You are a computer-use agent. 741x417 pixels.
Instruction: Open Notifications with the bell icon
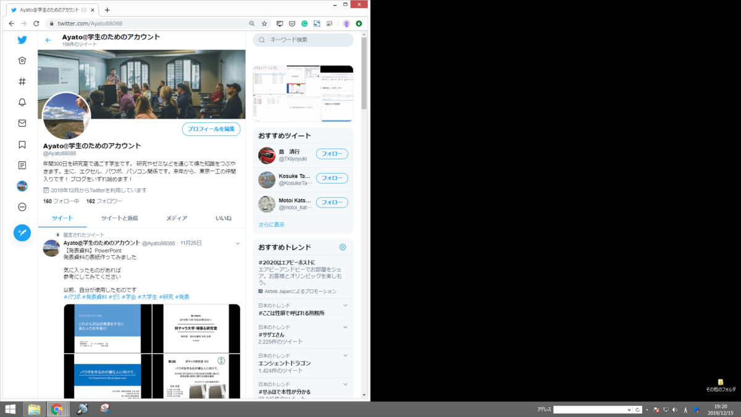(22, 101)
